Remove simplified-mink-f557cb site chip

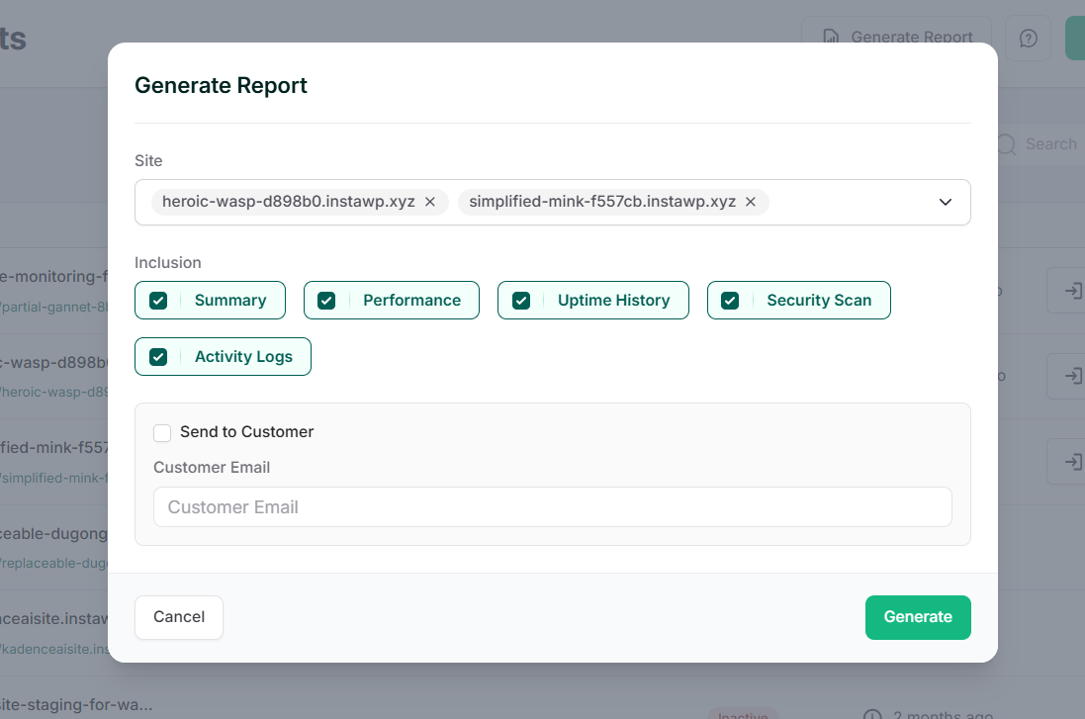[751, 202]
